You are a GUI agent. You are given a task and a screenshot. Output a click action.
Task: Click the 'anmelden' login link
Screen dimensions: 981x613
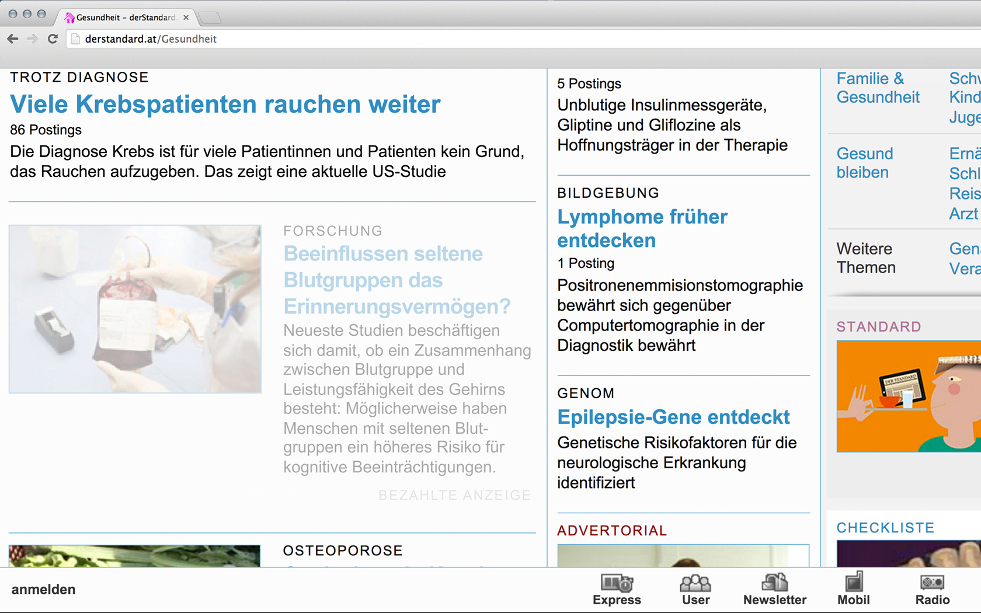point(43,590)
